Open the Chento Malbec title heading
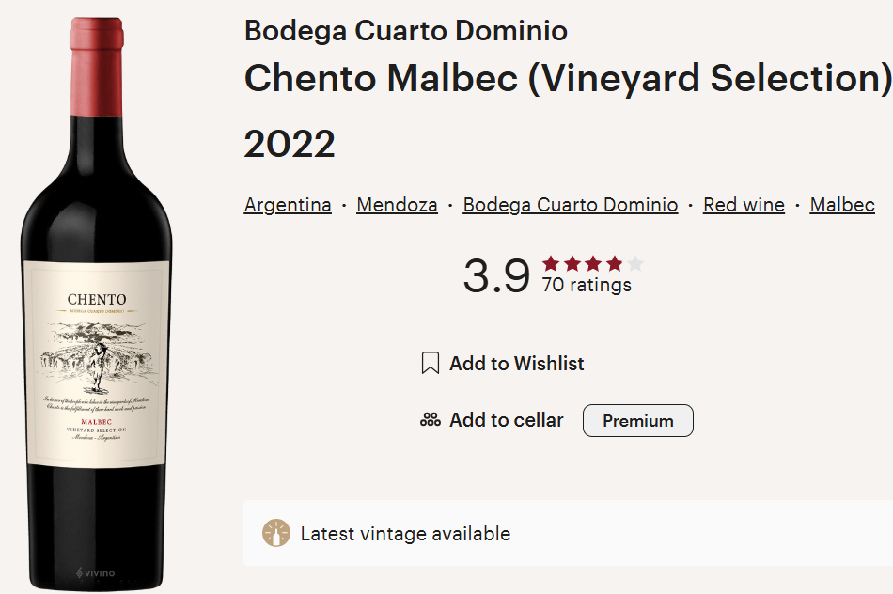 click(x=562, y=79)
